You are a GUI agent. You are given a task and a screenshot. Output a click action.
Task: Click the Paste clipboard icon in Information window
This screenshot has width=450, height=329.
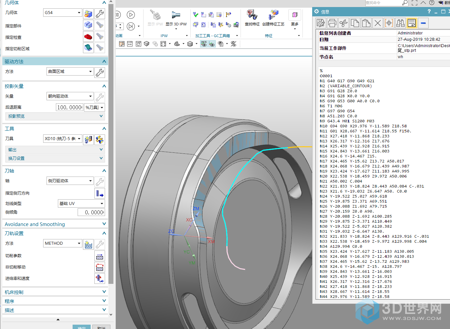[366, 23]
